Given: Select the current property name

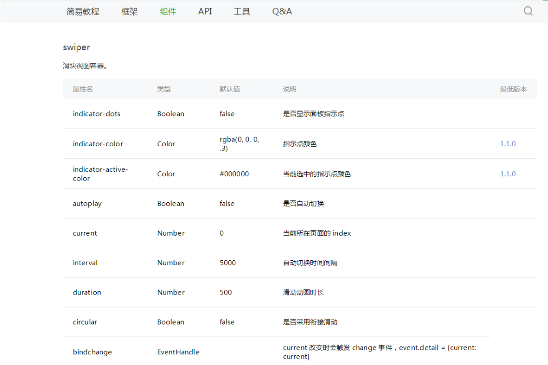Looking at the screenshot, I should click(x=85, y=233).
